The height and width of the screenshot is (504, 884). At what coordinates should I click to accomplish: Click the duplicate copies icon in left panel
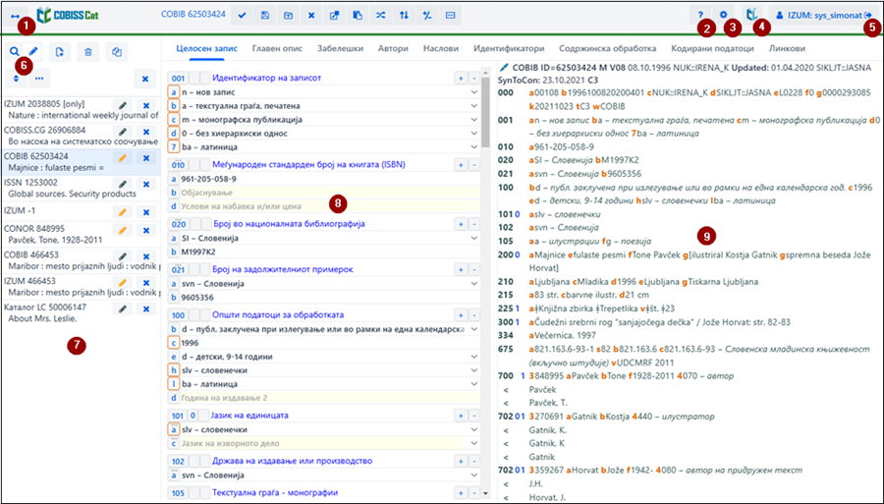point(117,52)
